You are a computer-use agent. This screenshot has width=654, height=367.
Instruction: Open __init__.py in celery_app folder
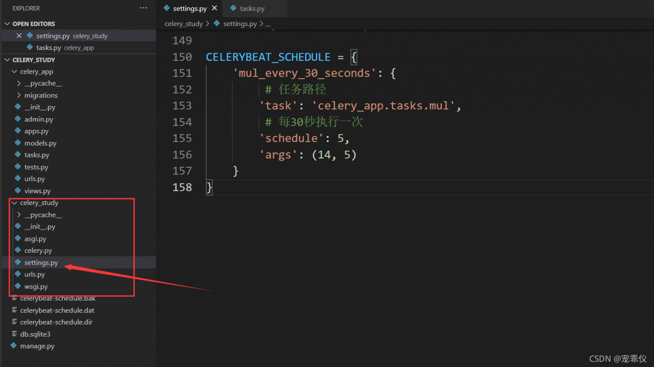78,107
